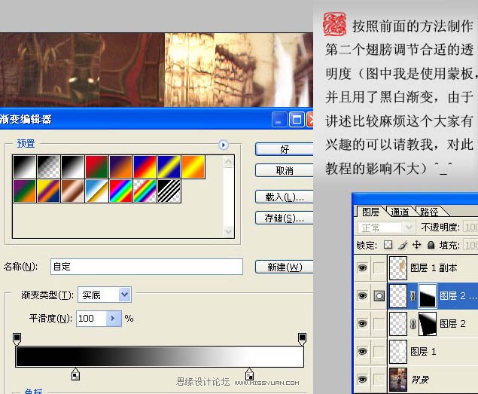
Task: Choose the chrome gradient preset
Action: [x=97, y=191]
